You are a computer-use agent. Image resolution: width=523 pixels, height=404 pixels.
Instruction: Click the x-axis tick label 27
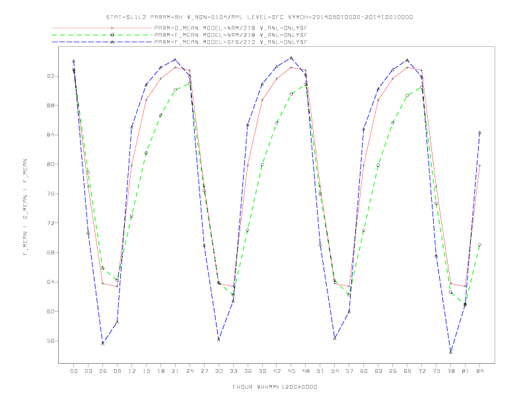[x=204, y=371]
